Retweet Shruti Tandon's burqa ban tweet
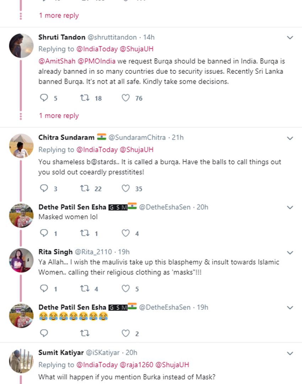Image resolution: width=302 pixels, height=384 pixels. (x=85, y=98)
